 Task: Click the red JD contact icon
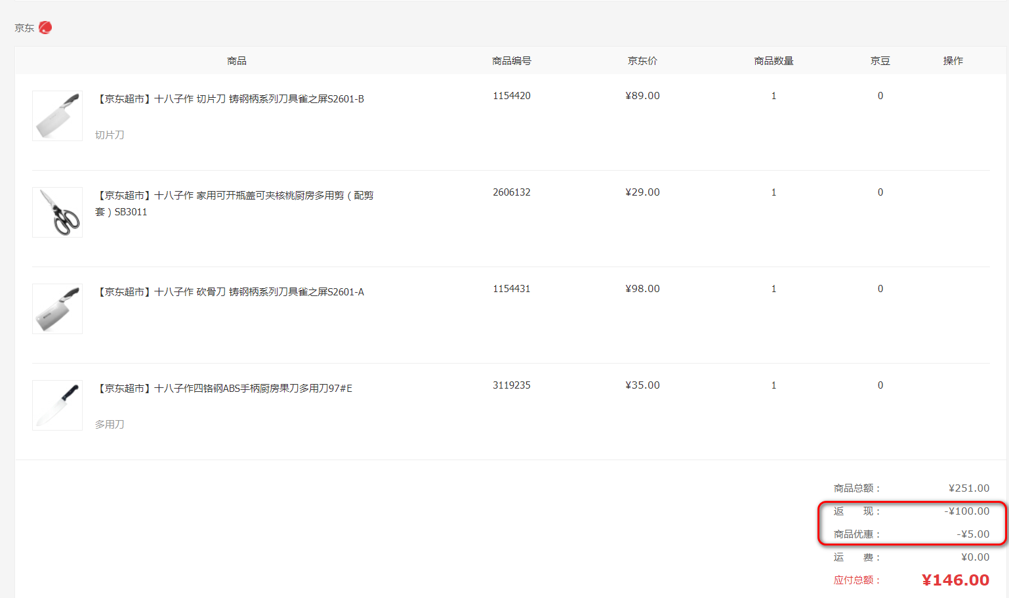point(45,28)
